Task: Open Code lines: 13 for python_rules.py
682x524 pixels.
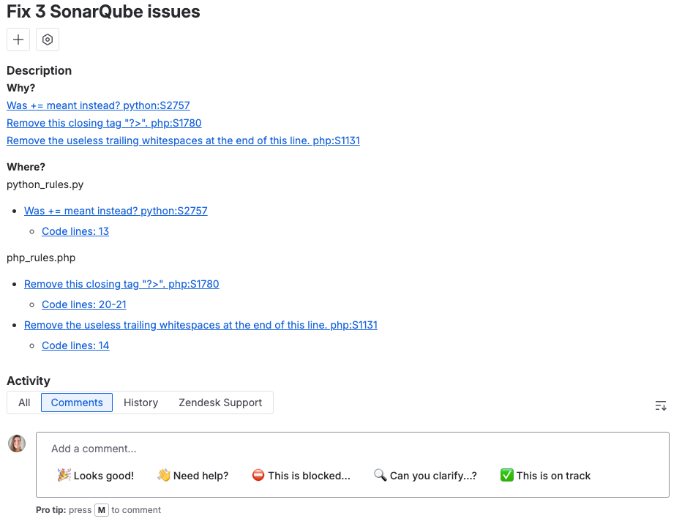Action: [x=75, y=231]
